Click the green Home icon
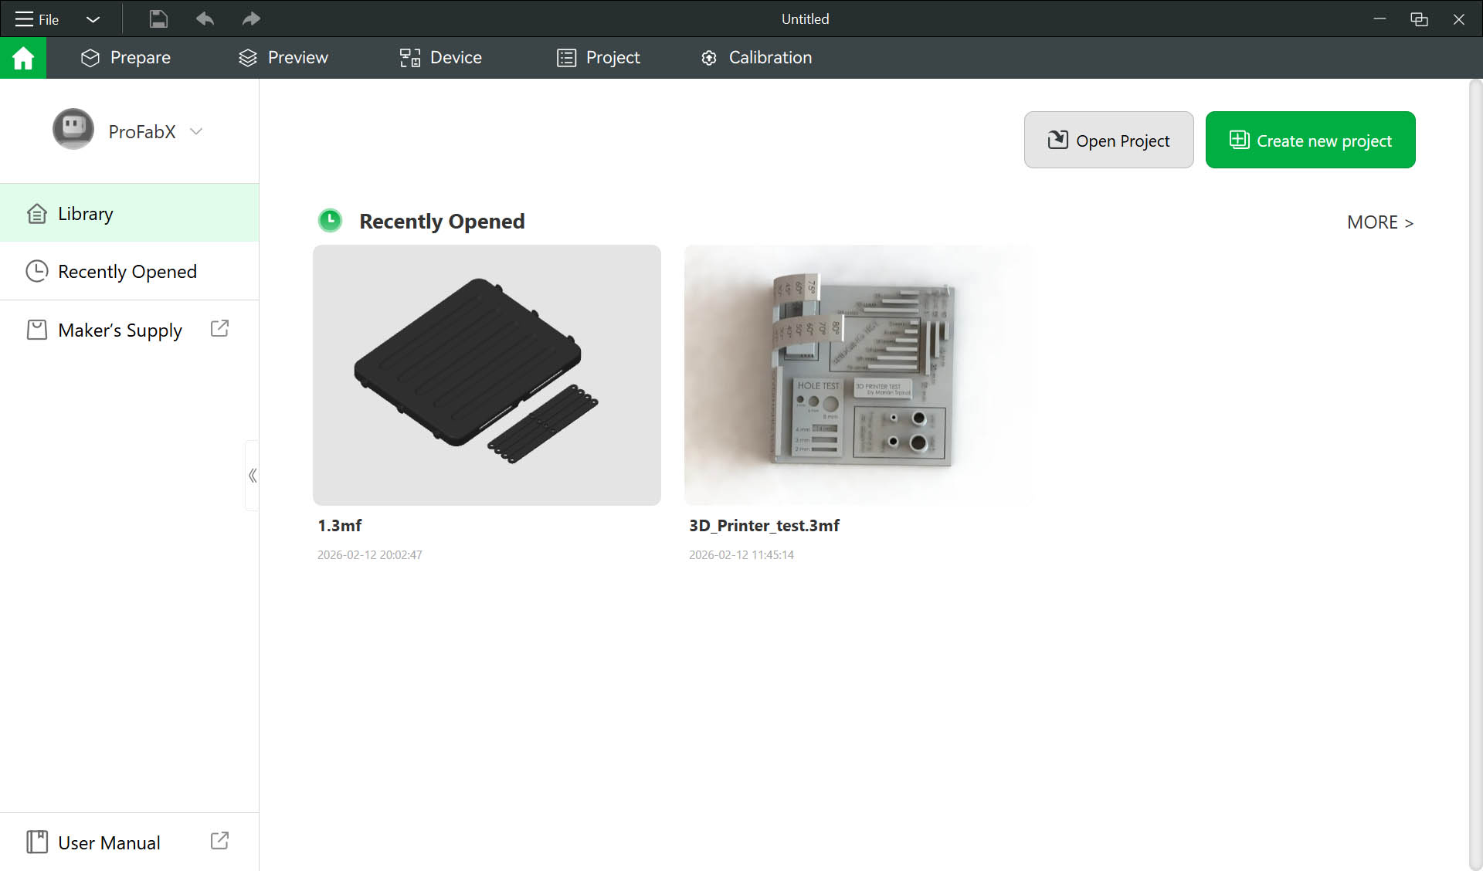 23,58
